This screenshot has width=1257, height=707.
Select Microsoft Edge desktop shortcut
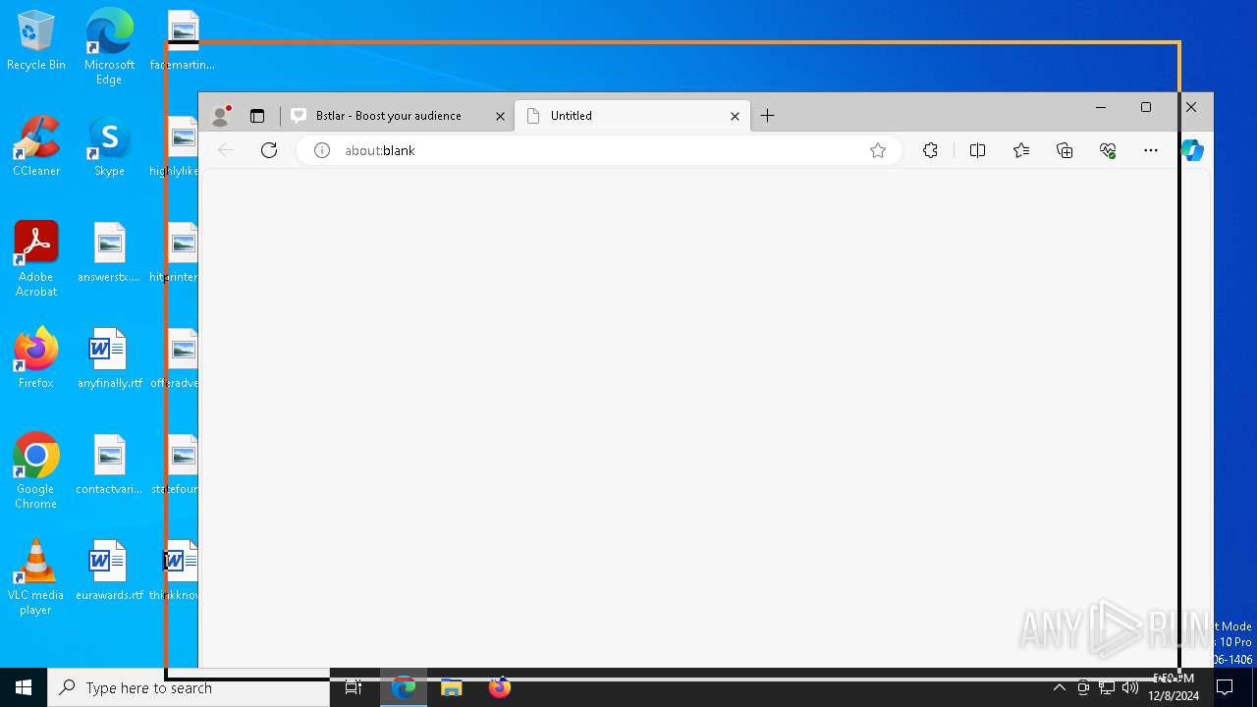109,45
